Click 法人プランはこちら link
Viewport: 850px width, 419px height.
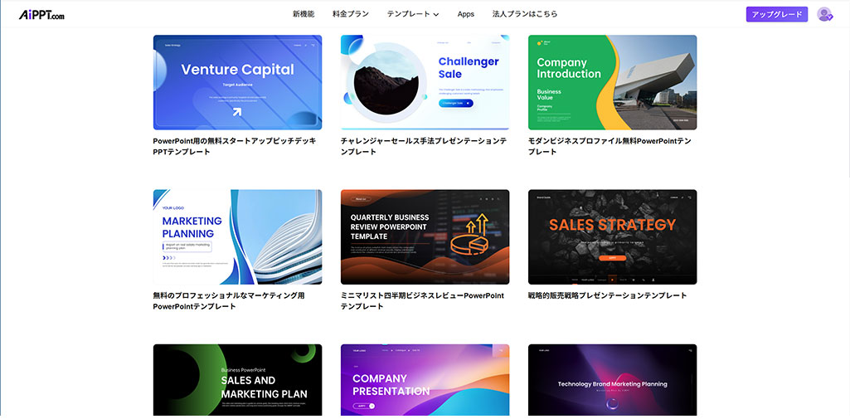tap(525, 14)
